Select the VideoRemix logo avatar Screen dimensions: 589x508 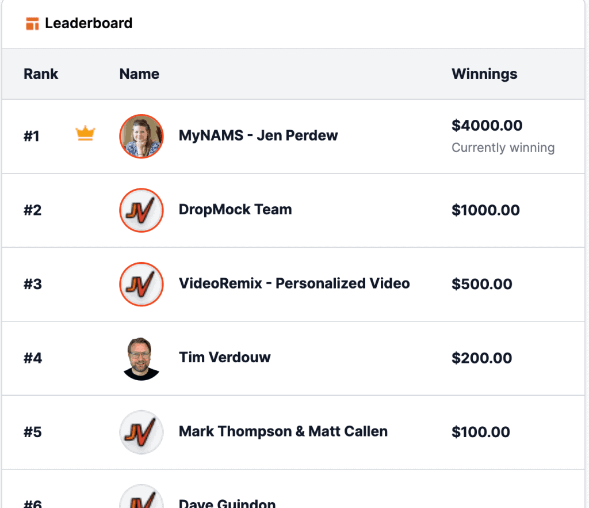coord(141,284)
